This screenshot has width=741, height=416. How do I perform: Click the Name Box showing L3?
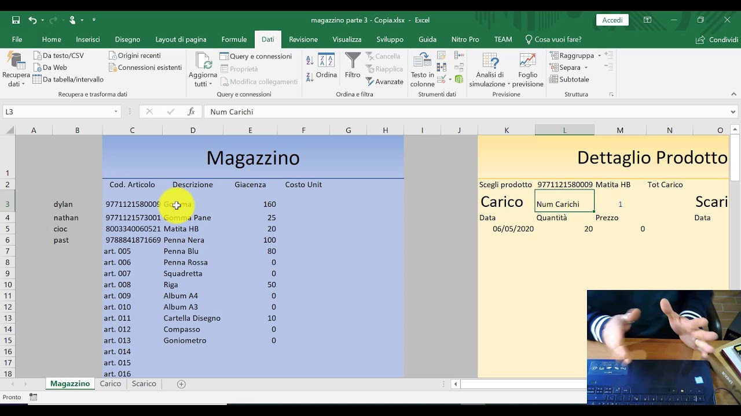57,112
